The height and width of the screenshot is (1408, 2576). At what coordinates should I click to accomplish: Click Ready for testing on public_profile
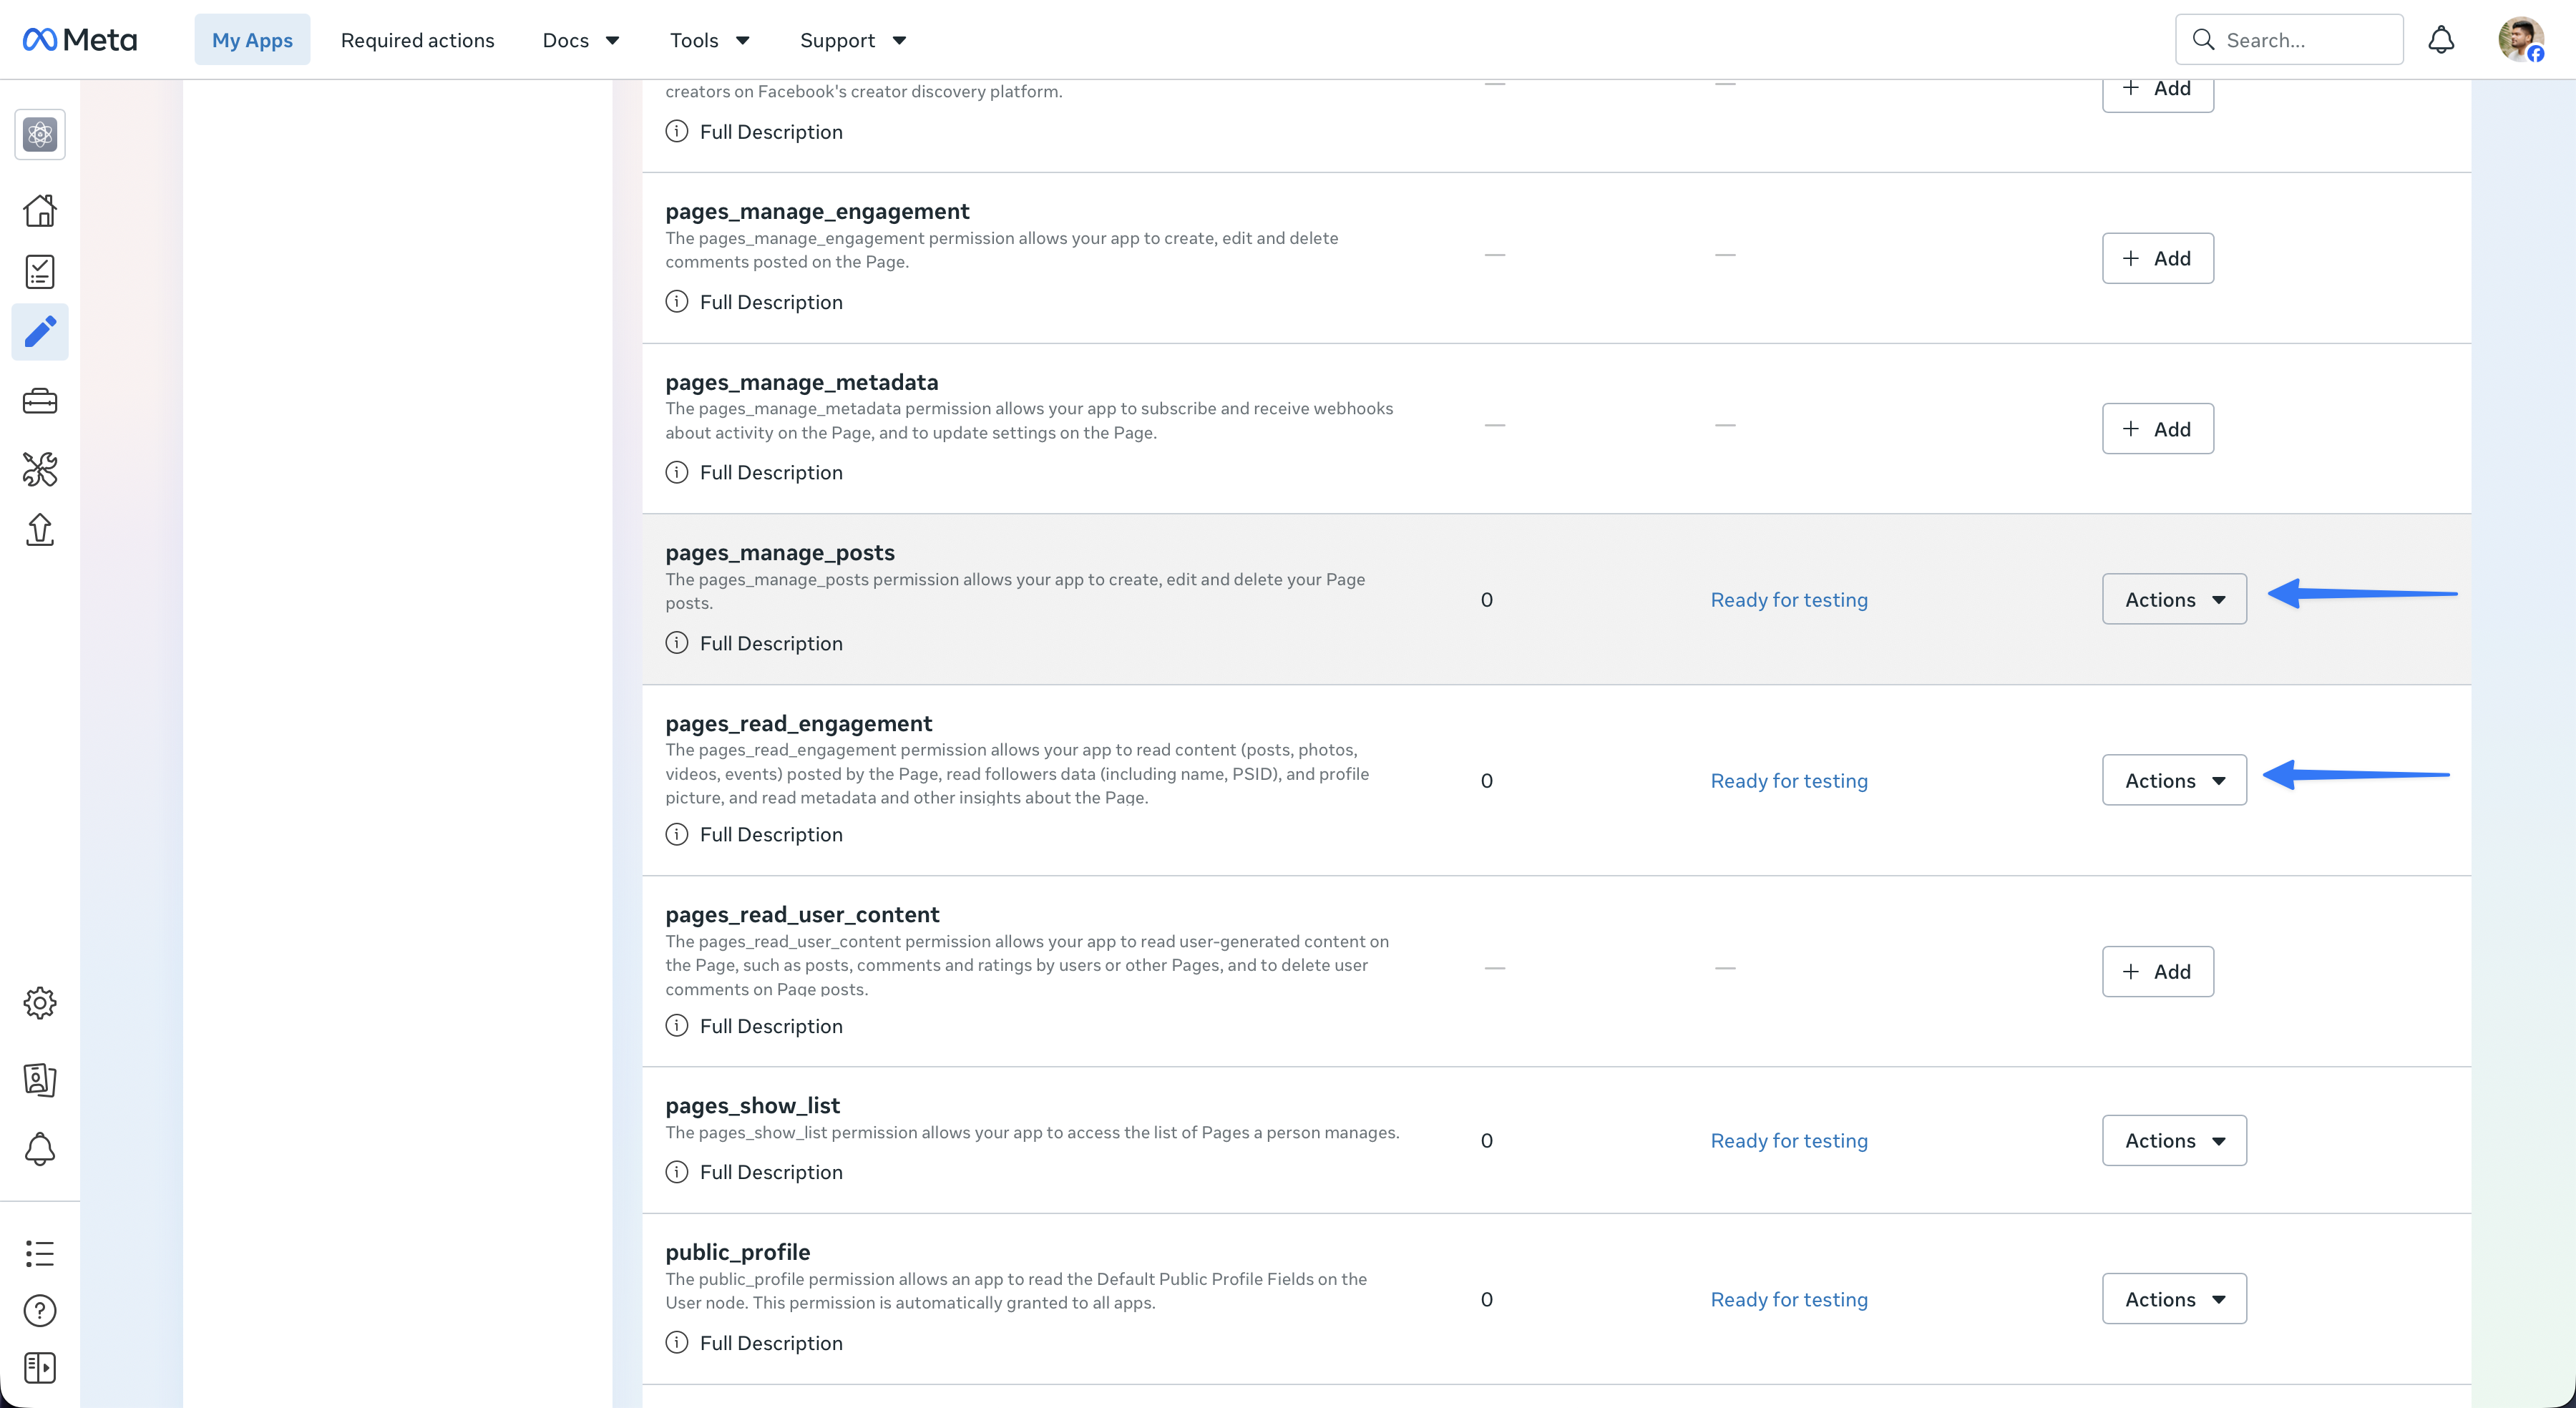pos(1789,1299)
